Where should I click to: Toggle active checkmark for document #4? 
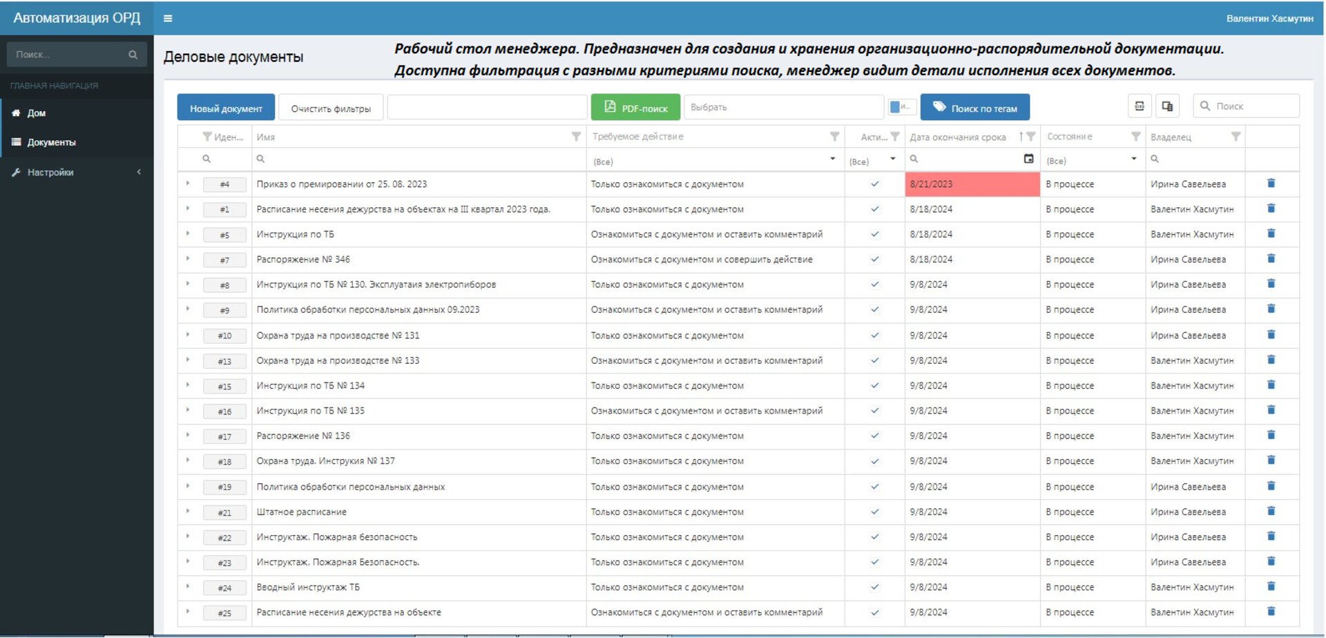coord(874,184)
